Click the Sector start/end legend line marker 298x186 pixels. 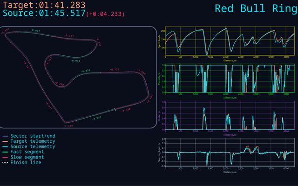pos(5,136)
